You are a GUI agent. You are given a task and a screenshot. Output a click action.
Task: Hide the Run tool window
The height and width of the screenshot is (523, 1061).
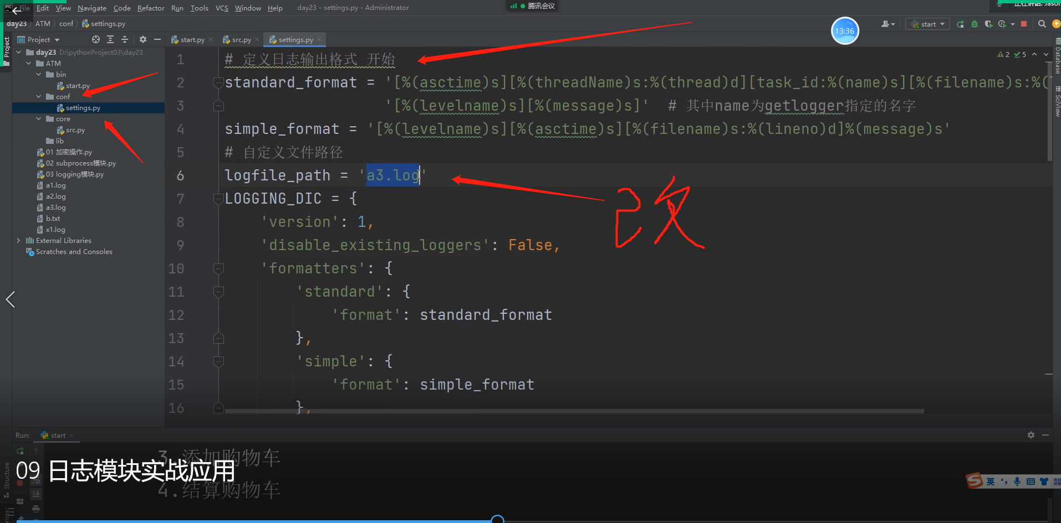coord(1045,435)
